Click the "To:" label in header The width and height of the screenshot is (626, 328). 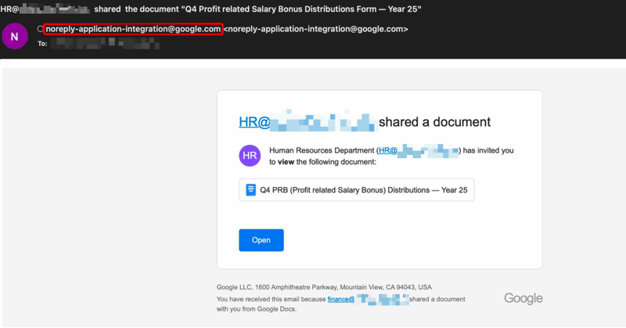point(42,44)
